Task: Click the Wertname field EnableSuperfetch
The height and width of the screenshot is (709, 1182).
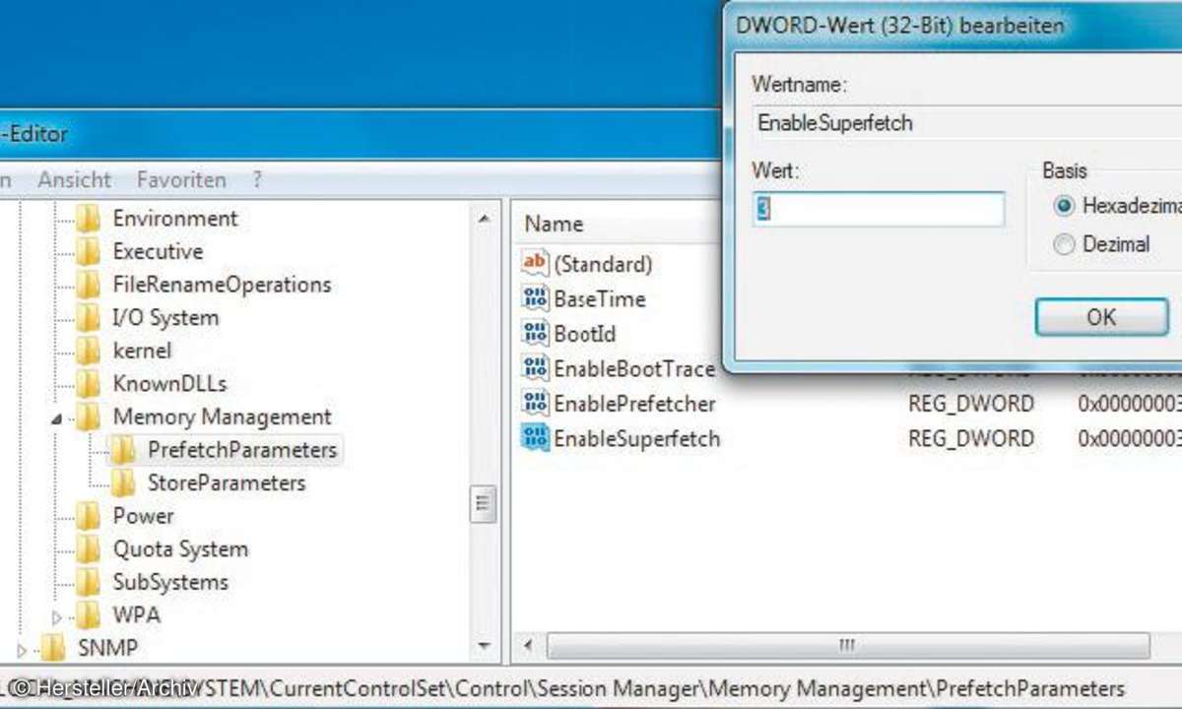Action: tap(967, 123)
